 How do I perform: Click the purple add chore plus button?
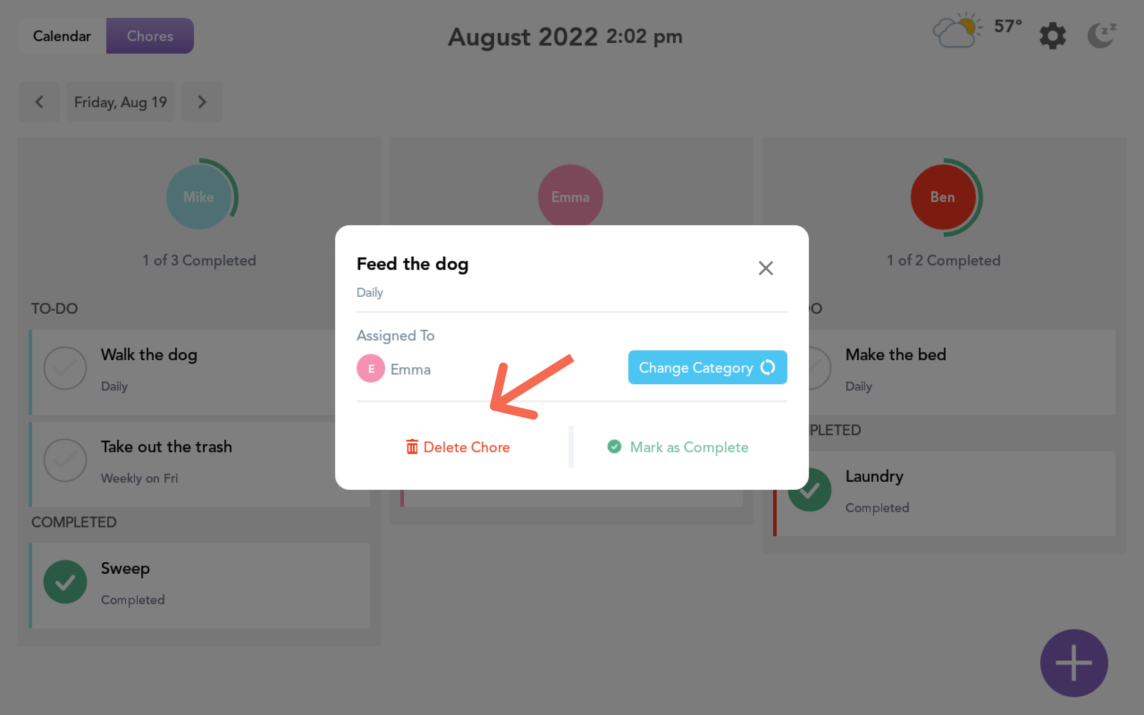1073,663
